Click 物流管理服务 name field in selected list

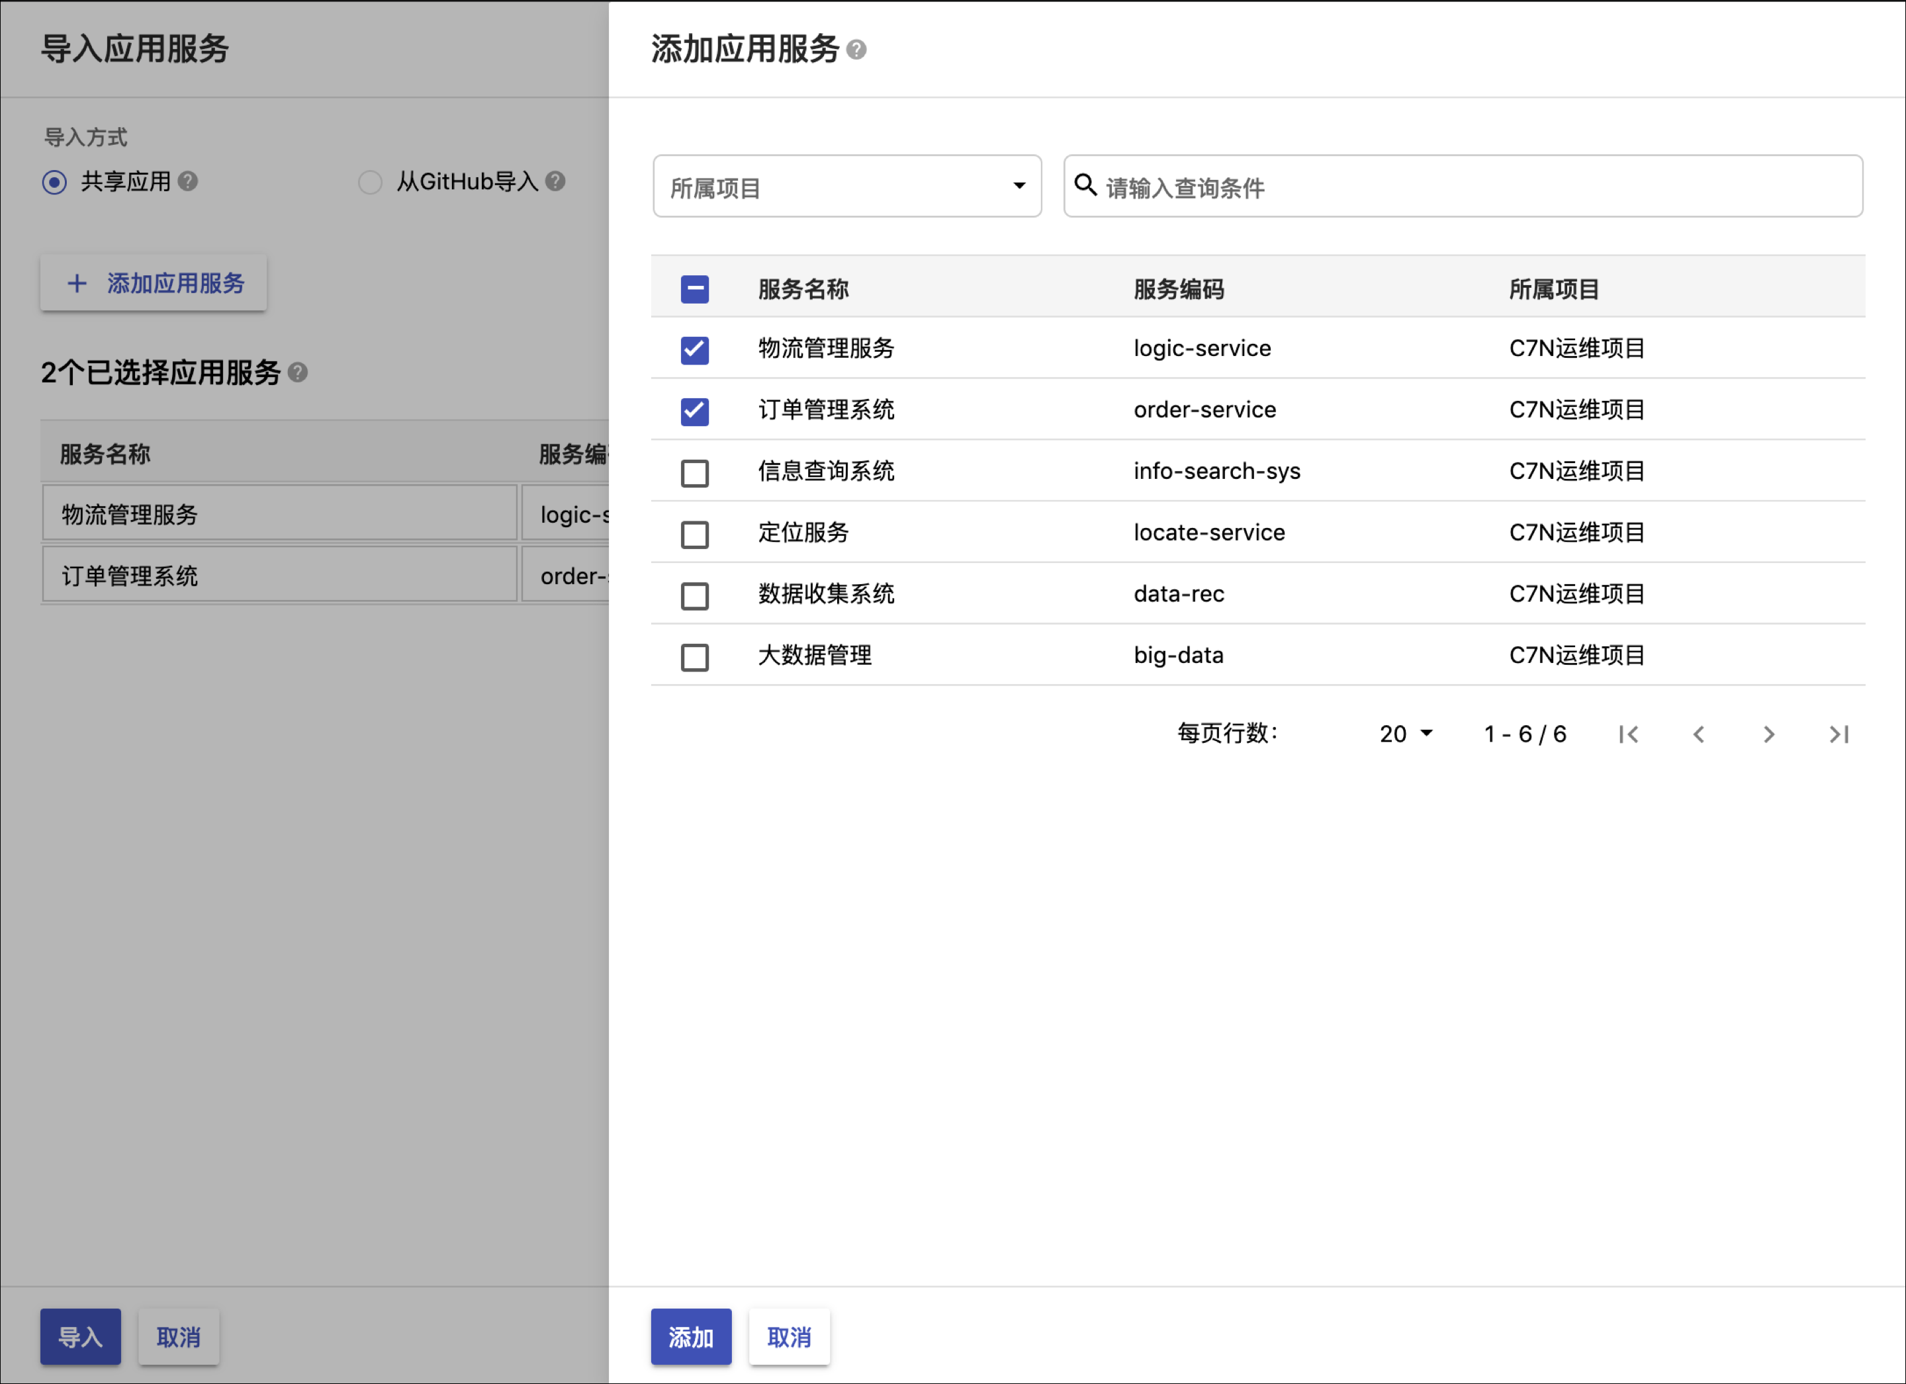(x=280, y=513)
